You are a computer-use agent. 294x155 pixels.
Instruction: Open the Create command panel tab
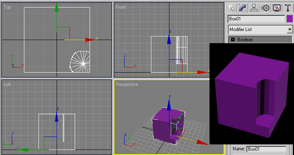coord(232,8)
